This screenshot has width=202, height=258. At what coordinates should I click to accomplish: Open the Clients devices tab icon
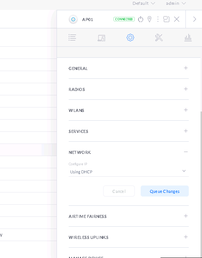tap(101, 38)
